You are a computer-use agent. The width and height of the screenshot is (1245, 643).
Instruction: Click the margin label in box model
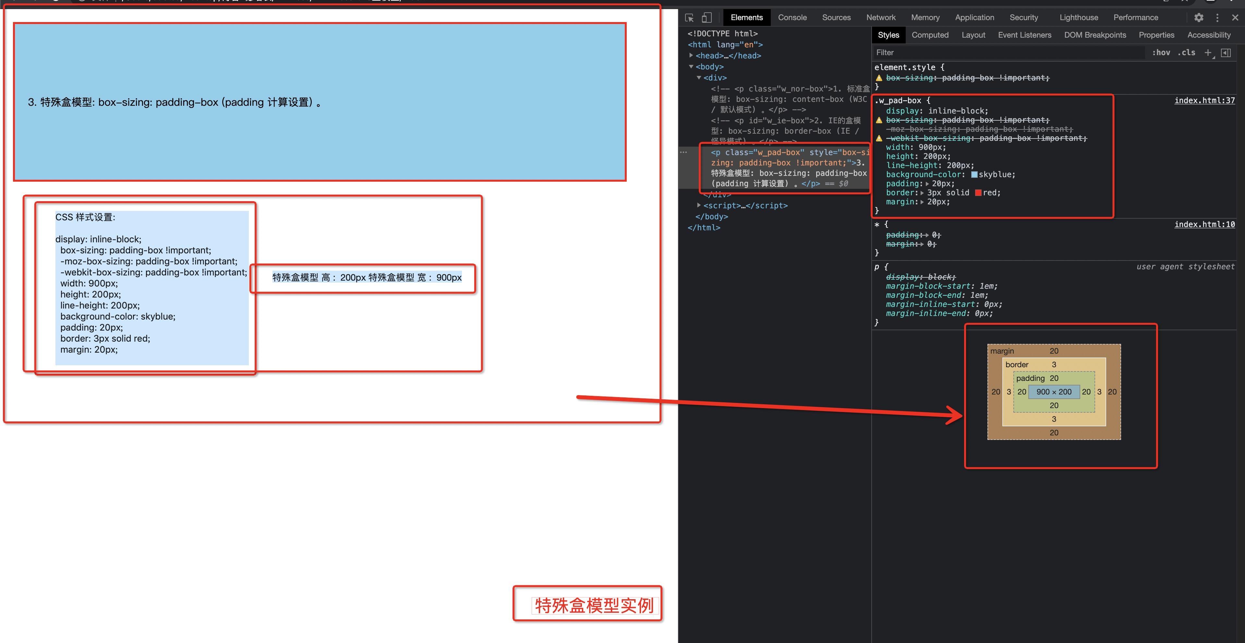point(1002,351)
